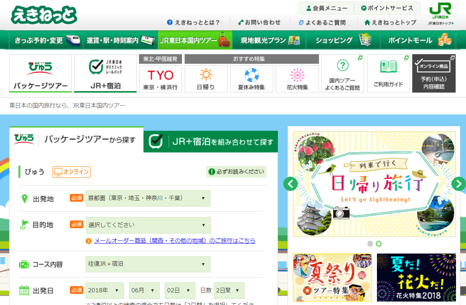Screen dimensions: 466x305
Task: Click the JR+宿泊 dynamic rail pack tile
Action: (x=105, y=73)
